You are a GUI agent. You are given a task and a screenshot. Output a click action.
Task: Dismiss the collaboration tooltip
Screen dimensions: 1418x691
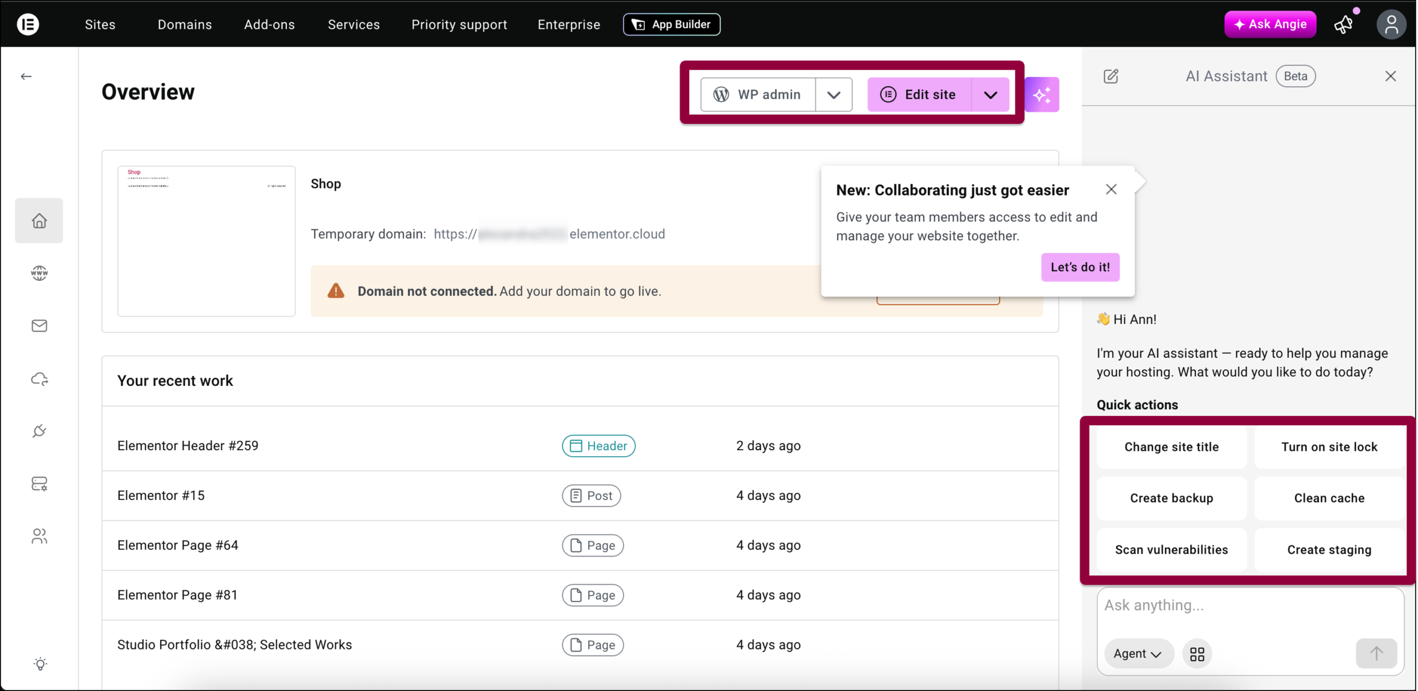click(x=1111, y=189)
